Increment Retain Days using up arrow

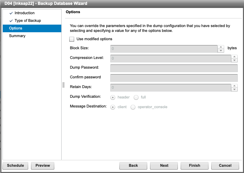tap(235, 85)
